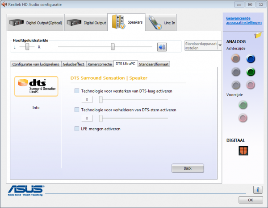Image resolution: width=268 pixels, height=208 pixels.
Task: Click the L/R balance slider handle
Action: tap(27, 46)
